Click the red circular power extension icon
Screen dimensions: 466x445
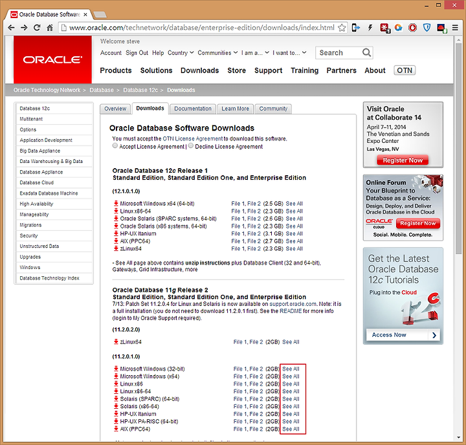click(412, 28)
